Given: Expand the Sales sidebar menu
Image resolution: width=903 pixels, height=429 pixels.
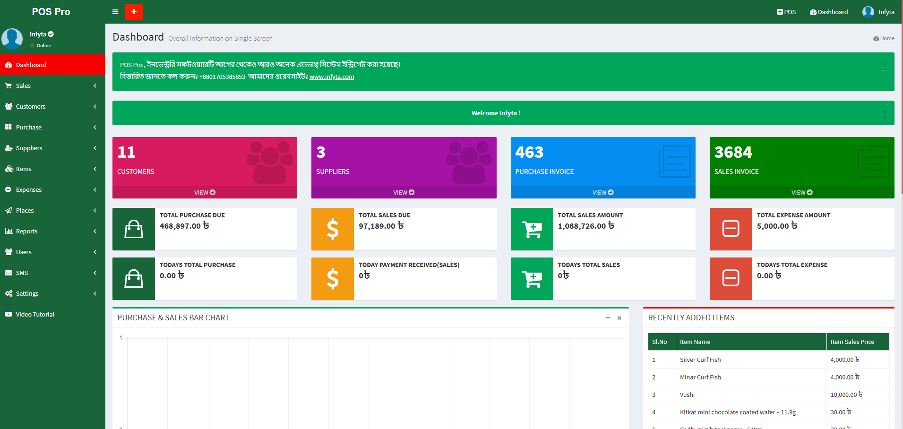Looking at the screenshot, I should (x=23, y=86).
